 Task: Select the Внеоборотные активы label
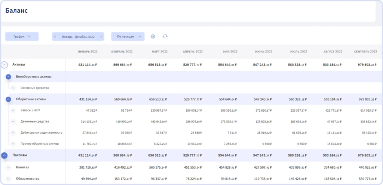coord(34,77)
